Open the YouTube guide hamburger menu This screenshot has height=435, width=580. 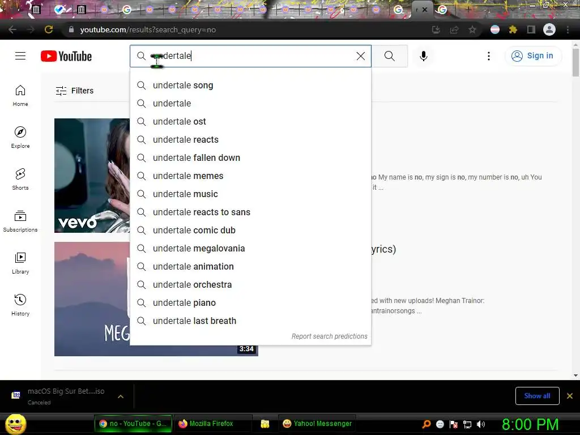coord(20,56)
